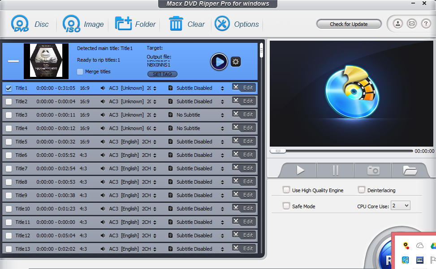Pause the preview playback
The width and height of the screenshot is (436, 269).
(336, 170)
